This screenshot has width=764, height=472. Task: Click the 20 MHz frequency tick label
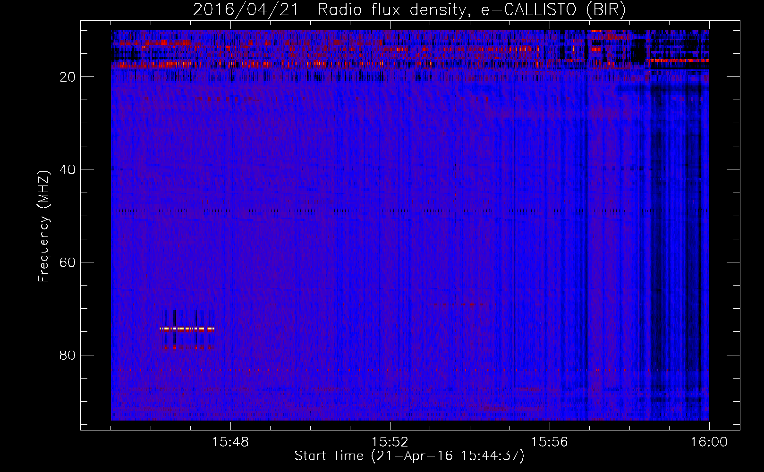[x=68, y=77]
